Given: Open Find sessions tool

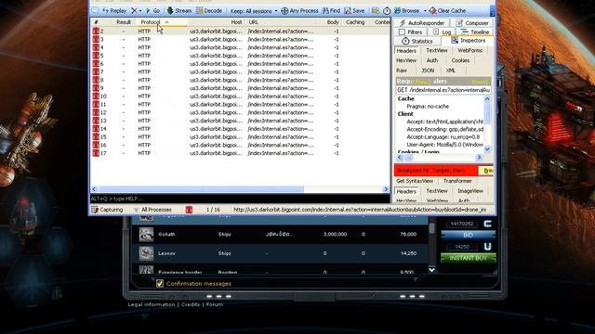Looking at the screenshot, I should click(x=331, y=11).
